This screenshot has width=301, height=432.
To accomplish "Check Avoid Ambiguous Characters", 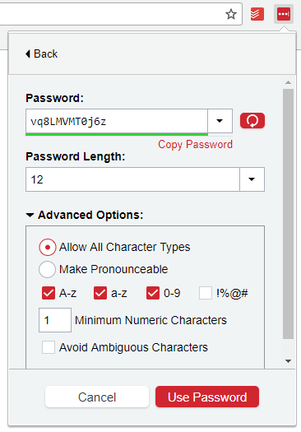I will [49, 347].
